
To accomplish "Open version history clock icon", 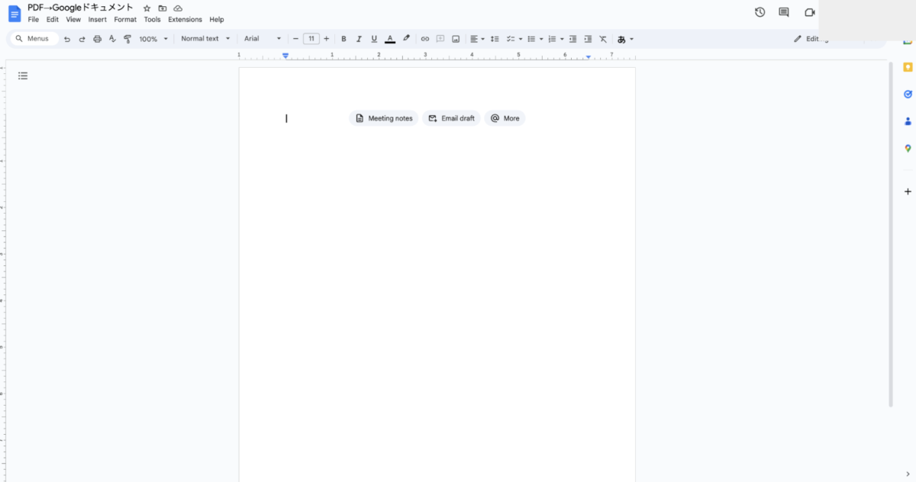I will 760,12.
